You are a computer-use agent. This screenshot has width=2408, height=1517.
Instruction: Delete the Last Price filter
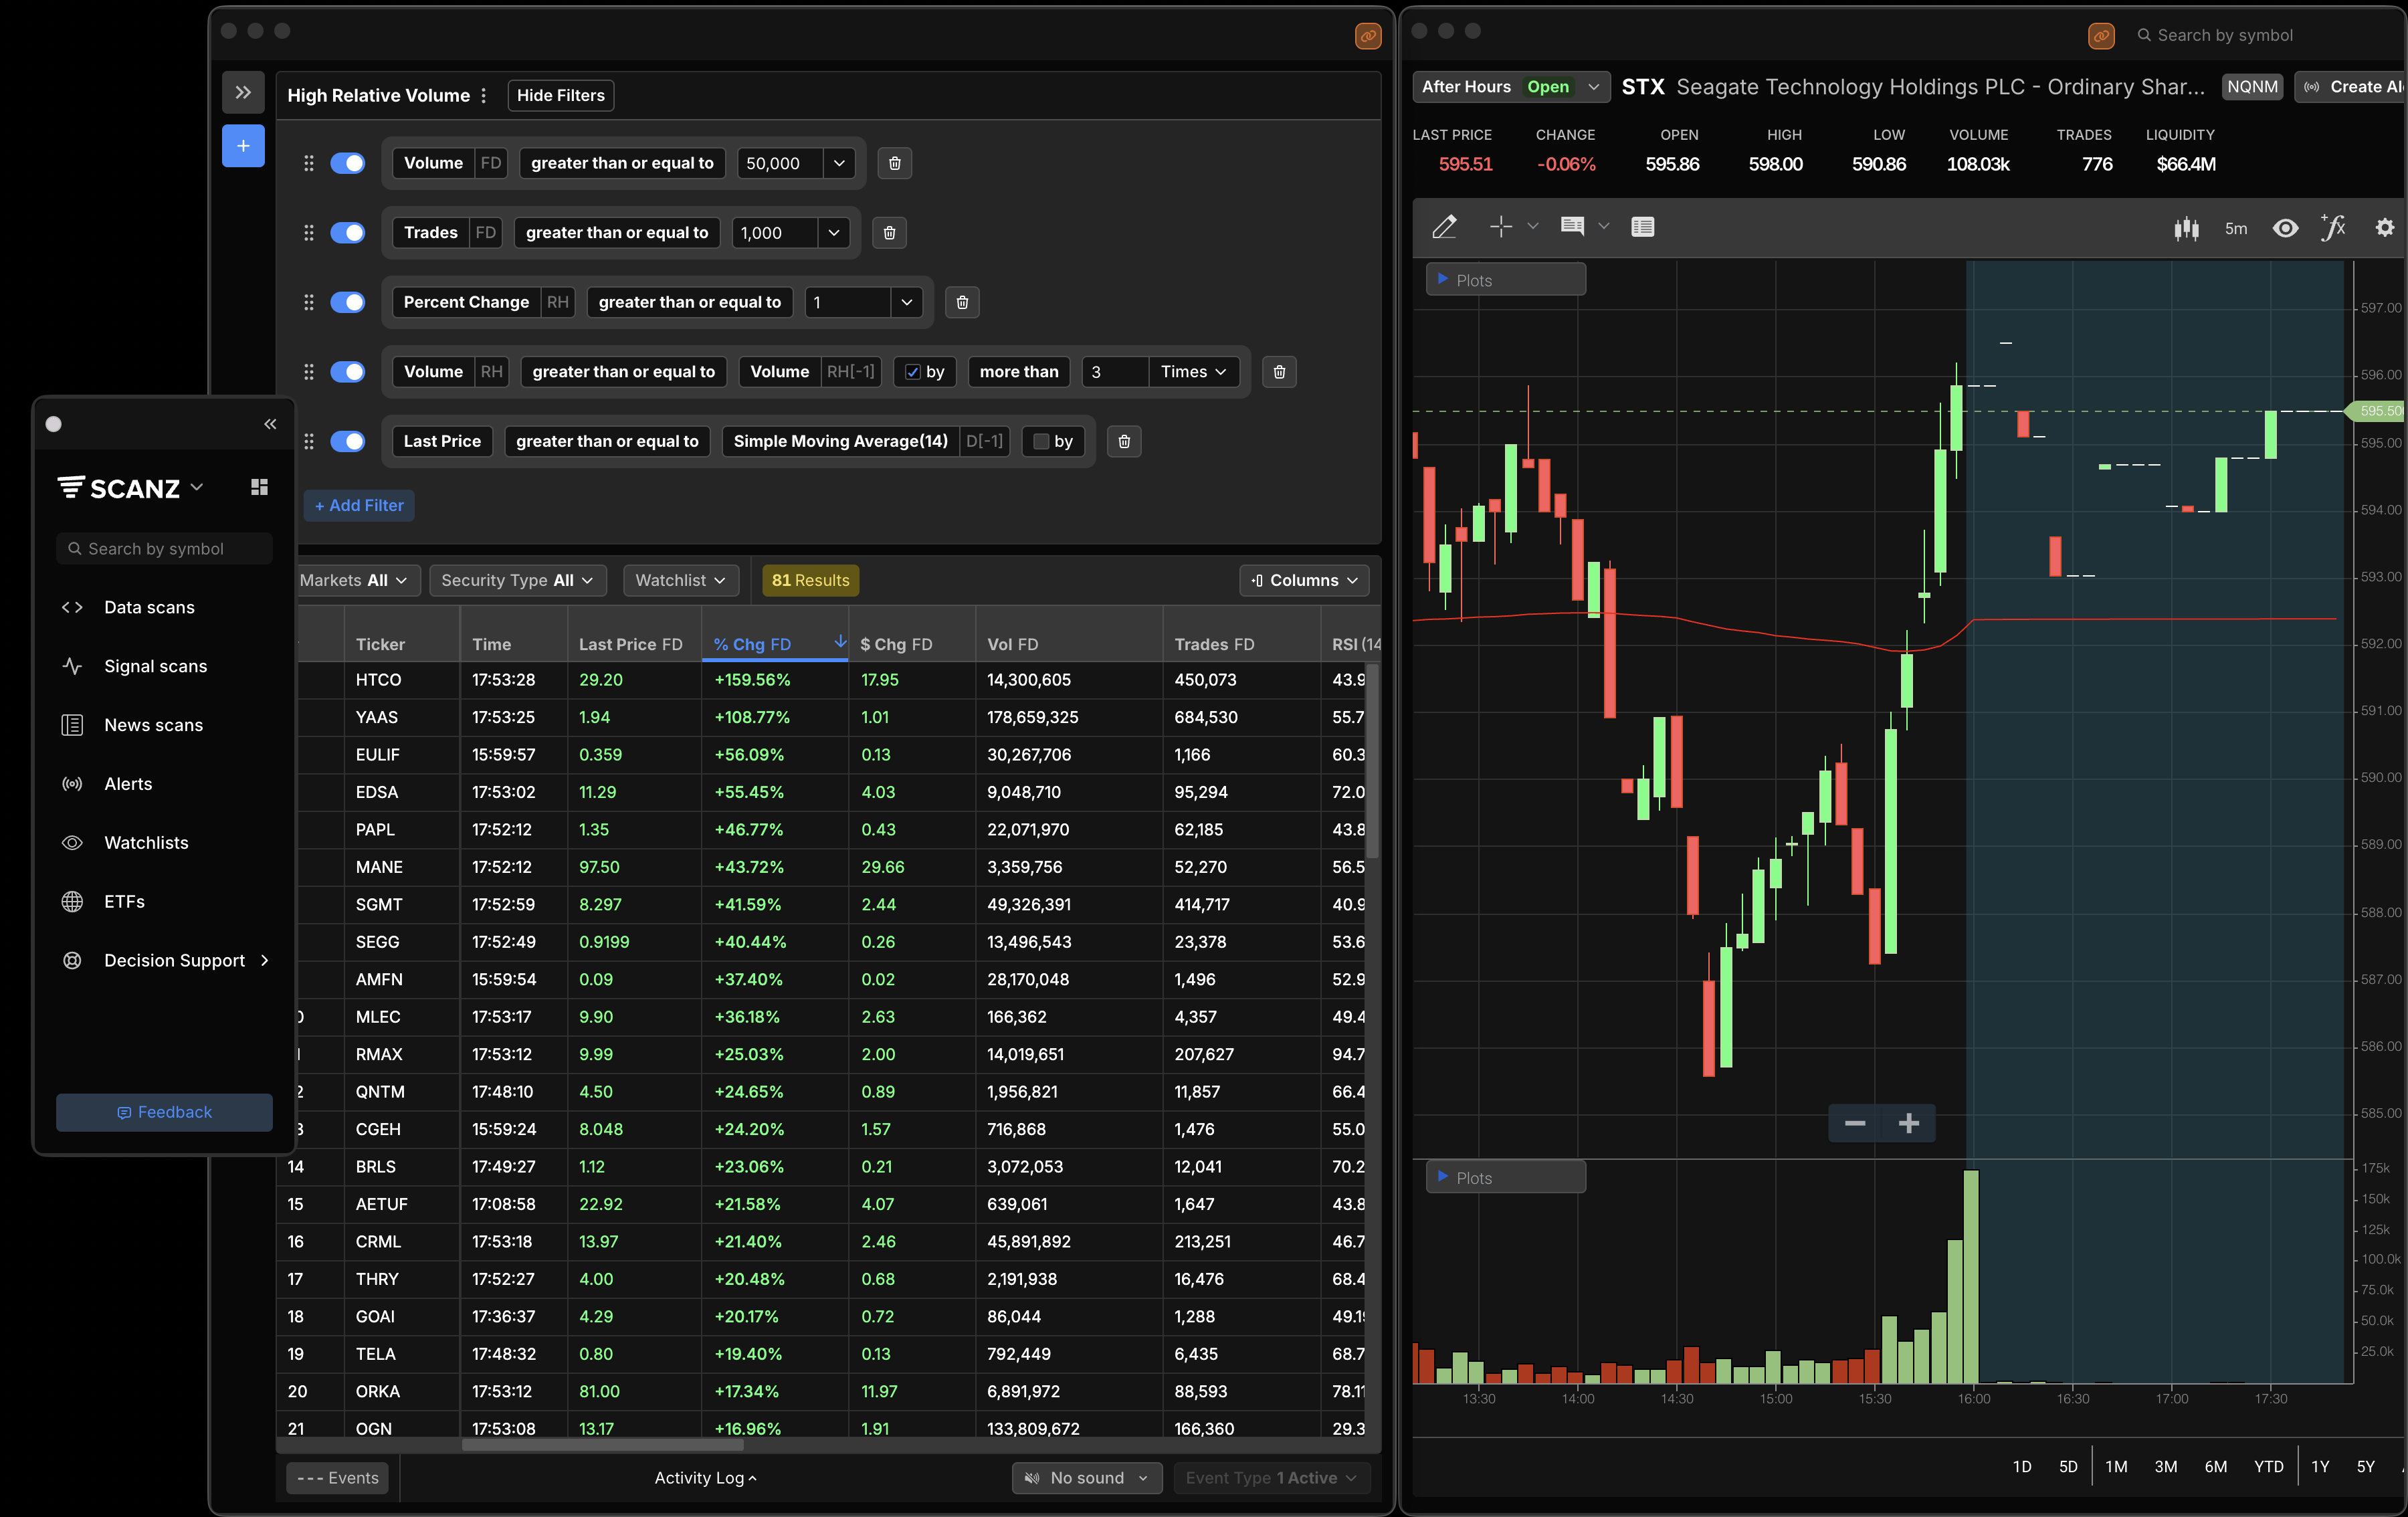click(x=1124, y=441)
